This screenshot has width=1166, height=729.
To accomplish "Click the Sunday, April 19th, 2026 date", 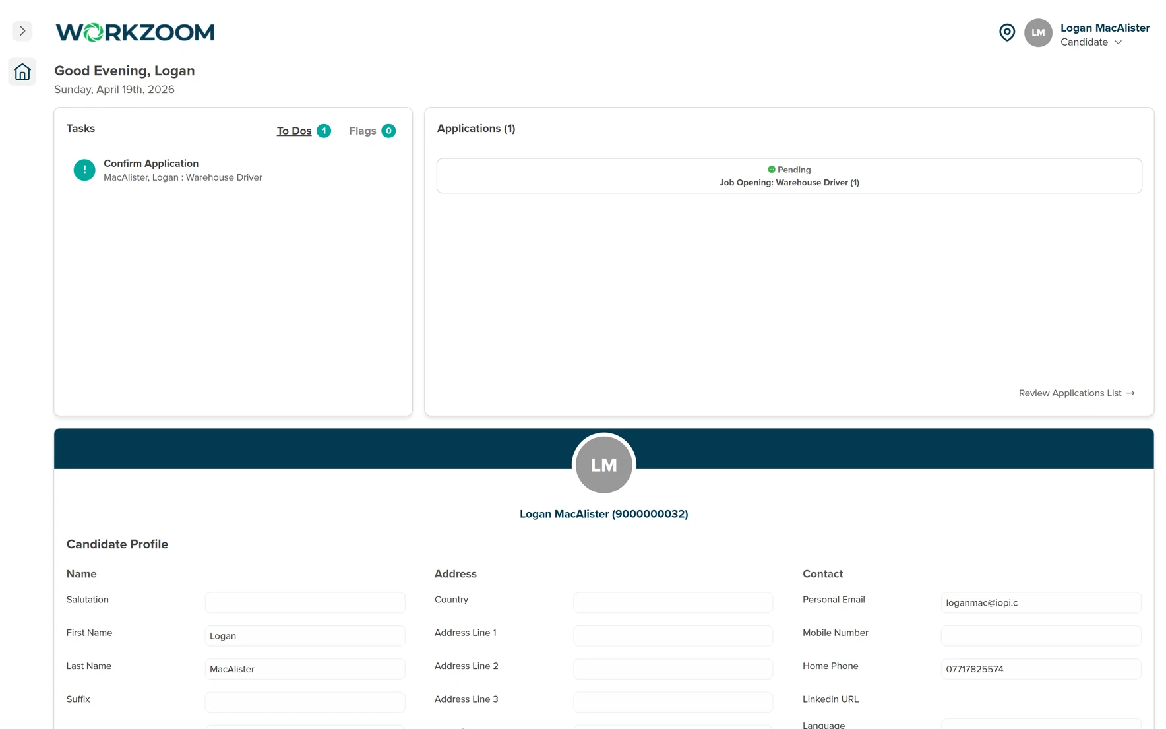I will [x=114, y=90].
